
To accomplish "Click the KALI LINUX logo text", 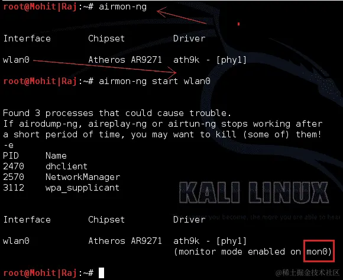I will click(254, 192).
